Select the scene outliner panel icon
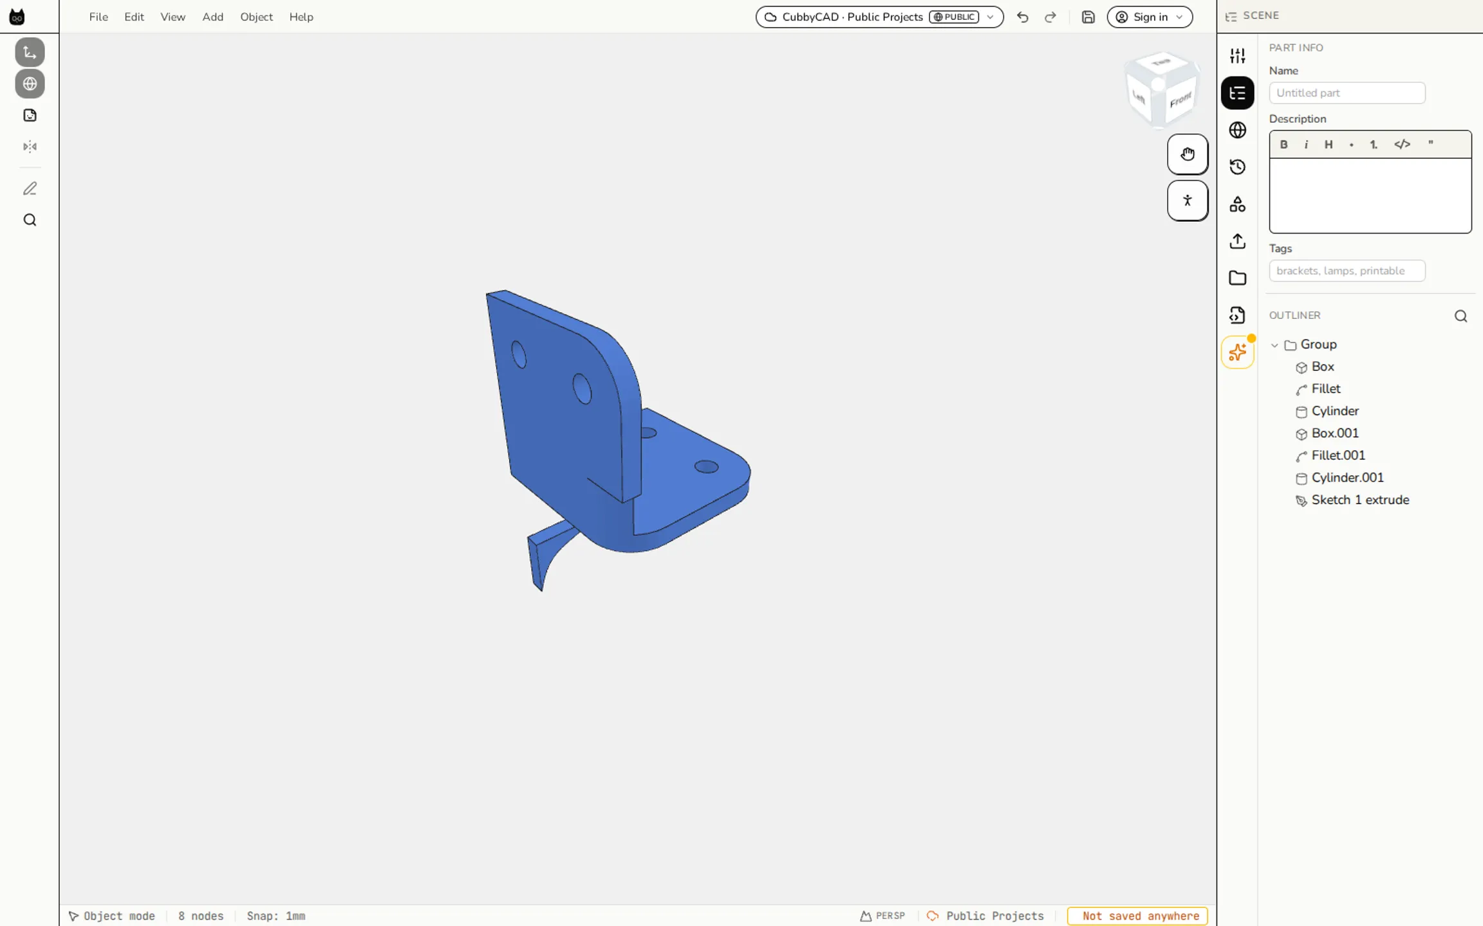This screenshot has height=926, width=1483. click(1237, 93)
